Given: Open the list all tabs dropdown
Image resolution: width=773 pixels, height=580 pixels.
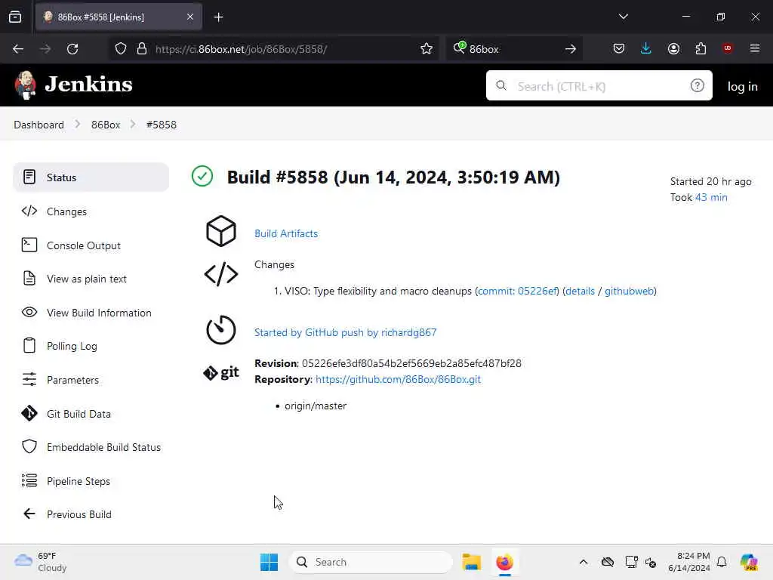Looking at the screenshot, I should [x=623, y=17].
